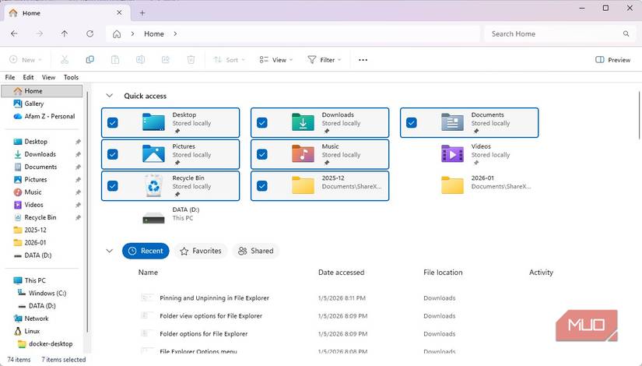Select the Music folder tile icon
Screen dimensions: 642x366
point(303,153)
